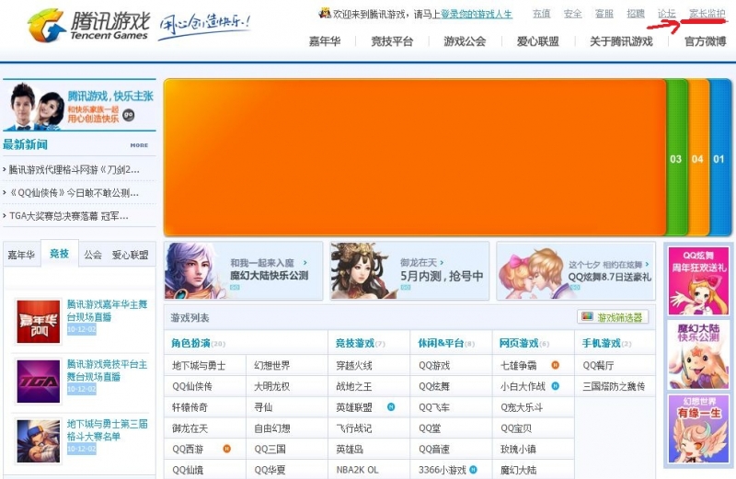The width and height of the screenshot is (736, 479).
Task: Open the 御龙在天 5月内测 promo banner
Action: click(x=409, y=270)
